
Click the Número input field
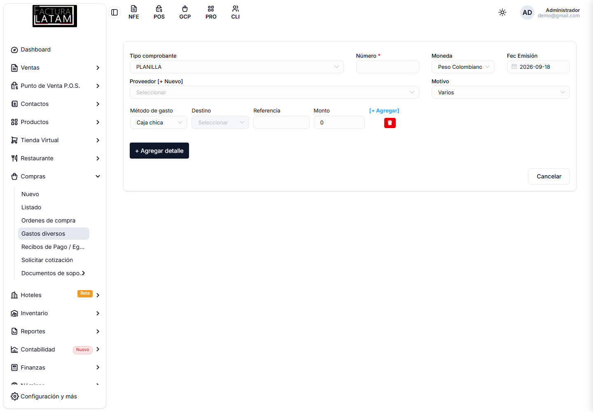click(x=388, y=67)
